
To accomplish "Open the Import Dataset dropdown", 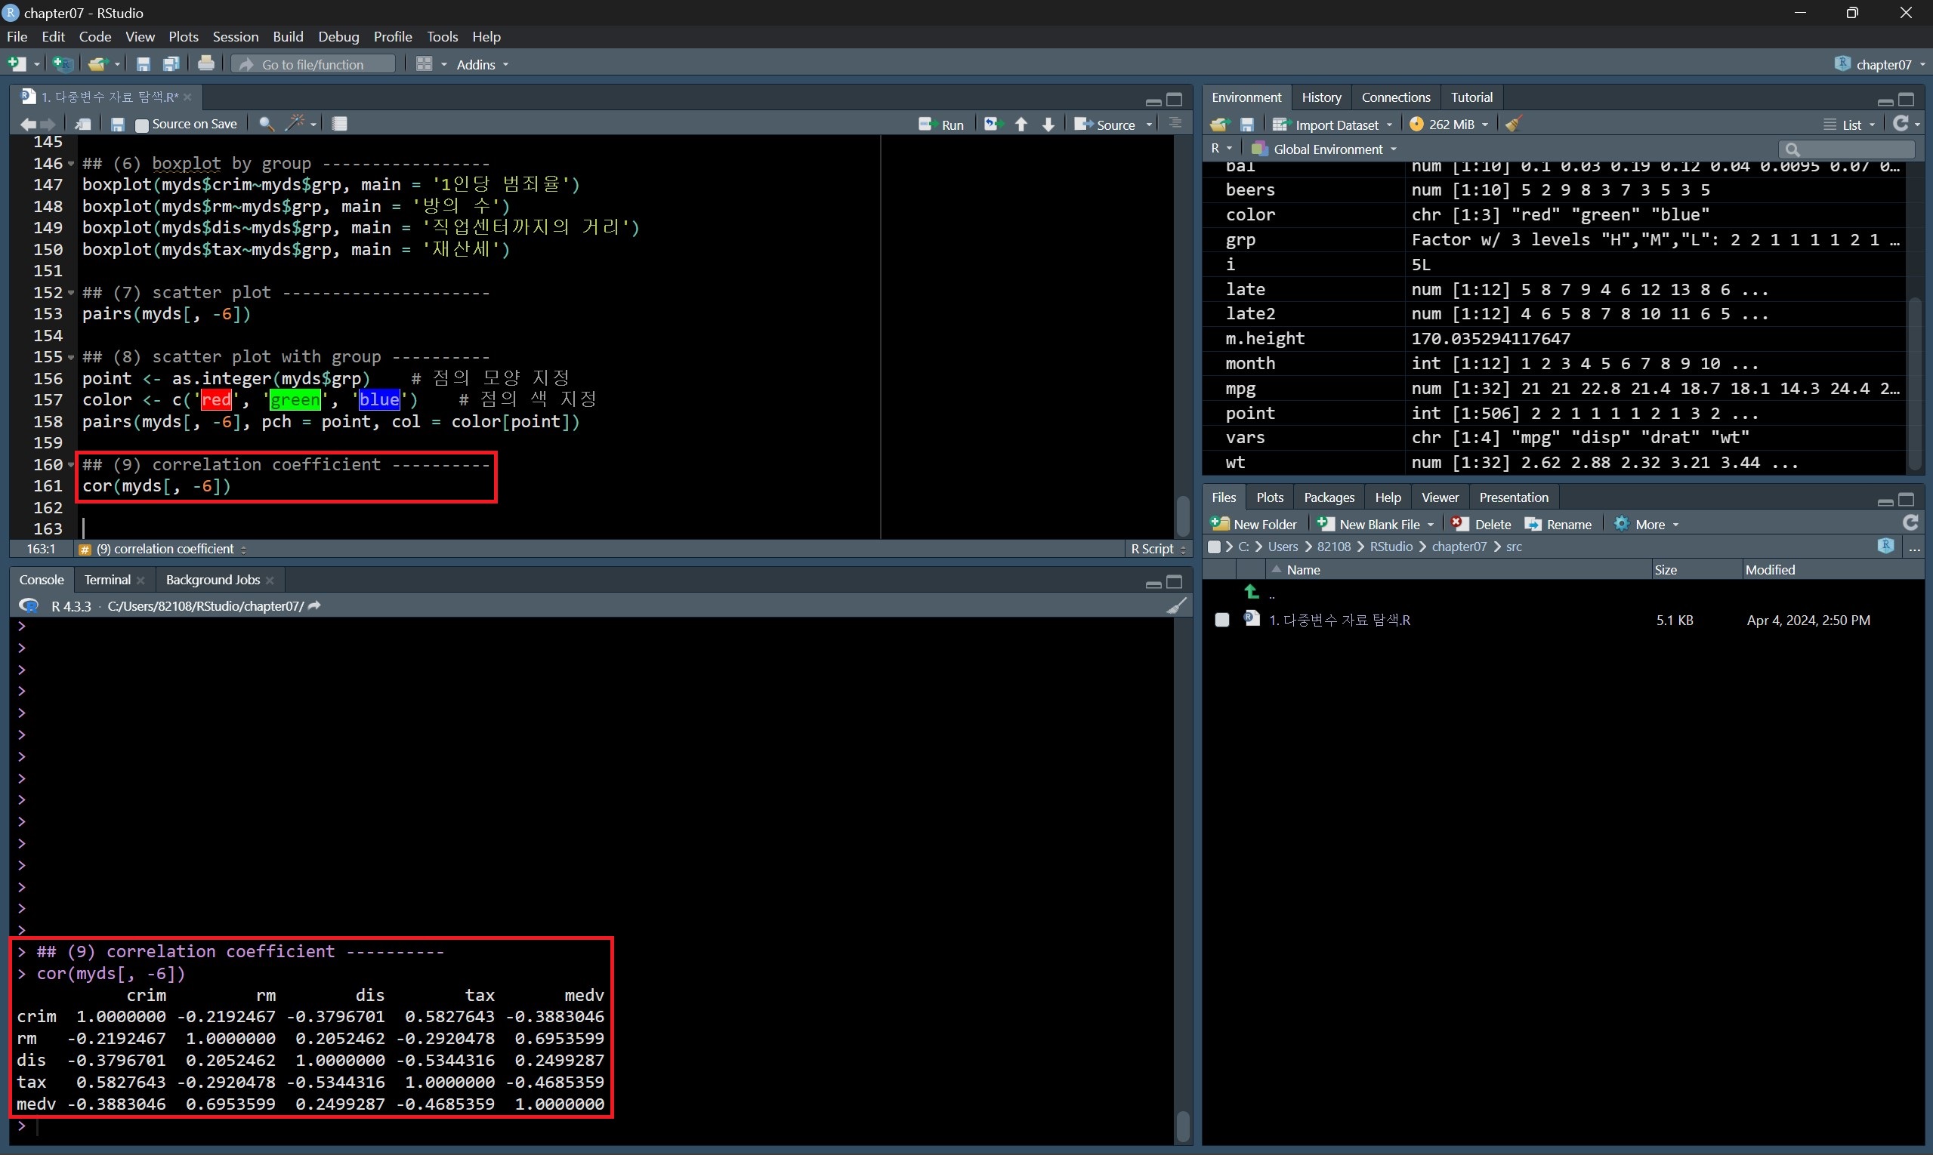I will pos(1335,125).
